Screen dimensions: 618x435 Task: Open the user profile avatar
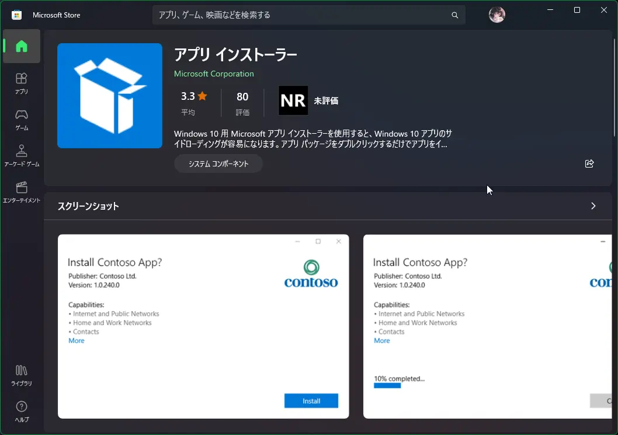click(497, 15)
